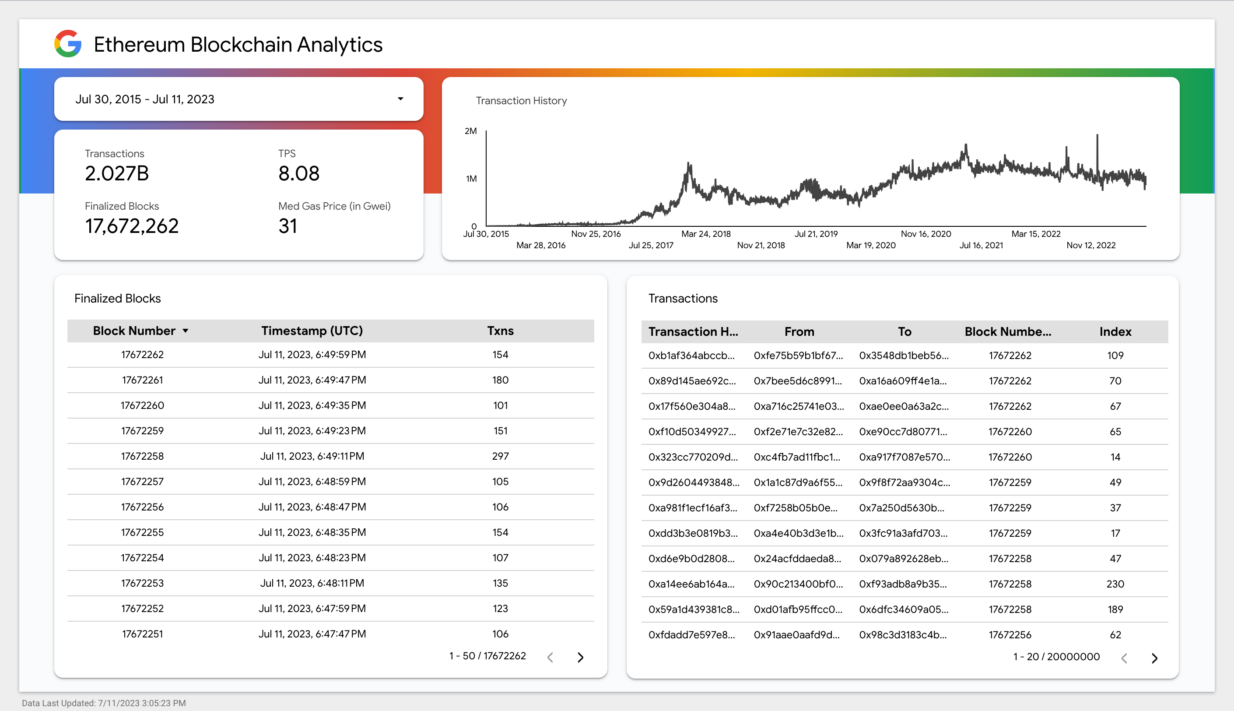Open the date range dropdown arrow
Screen dimensions: 1234x711
pos(400,99)
